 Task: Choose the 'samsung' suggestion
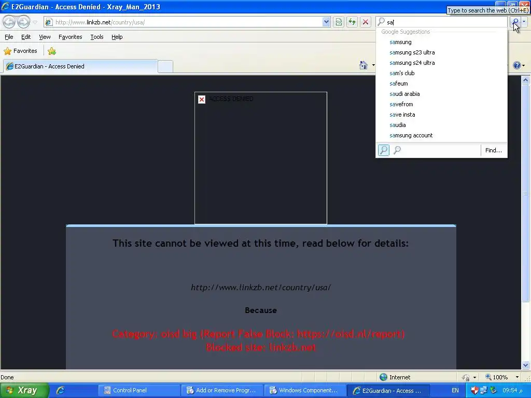point(441,42)
